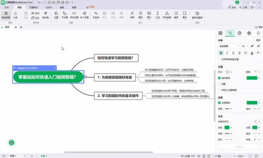This screenshot has width=263, height=158.
Task: Toggle strikethrough formatting
Action: [x=239, y=53]
